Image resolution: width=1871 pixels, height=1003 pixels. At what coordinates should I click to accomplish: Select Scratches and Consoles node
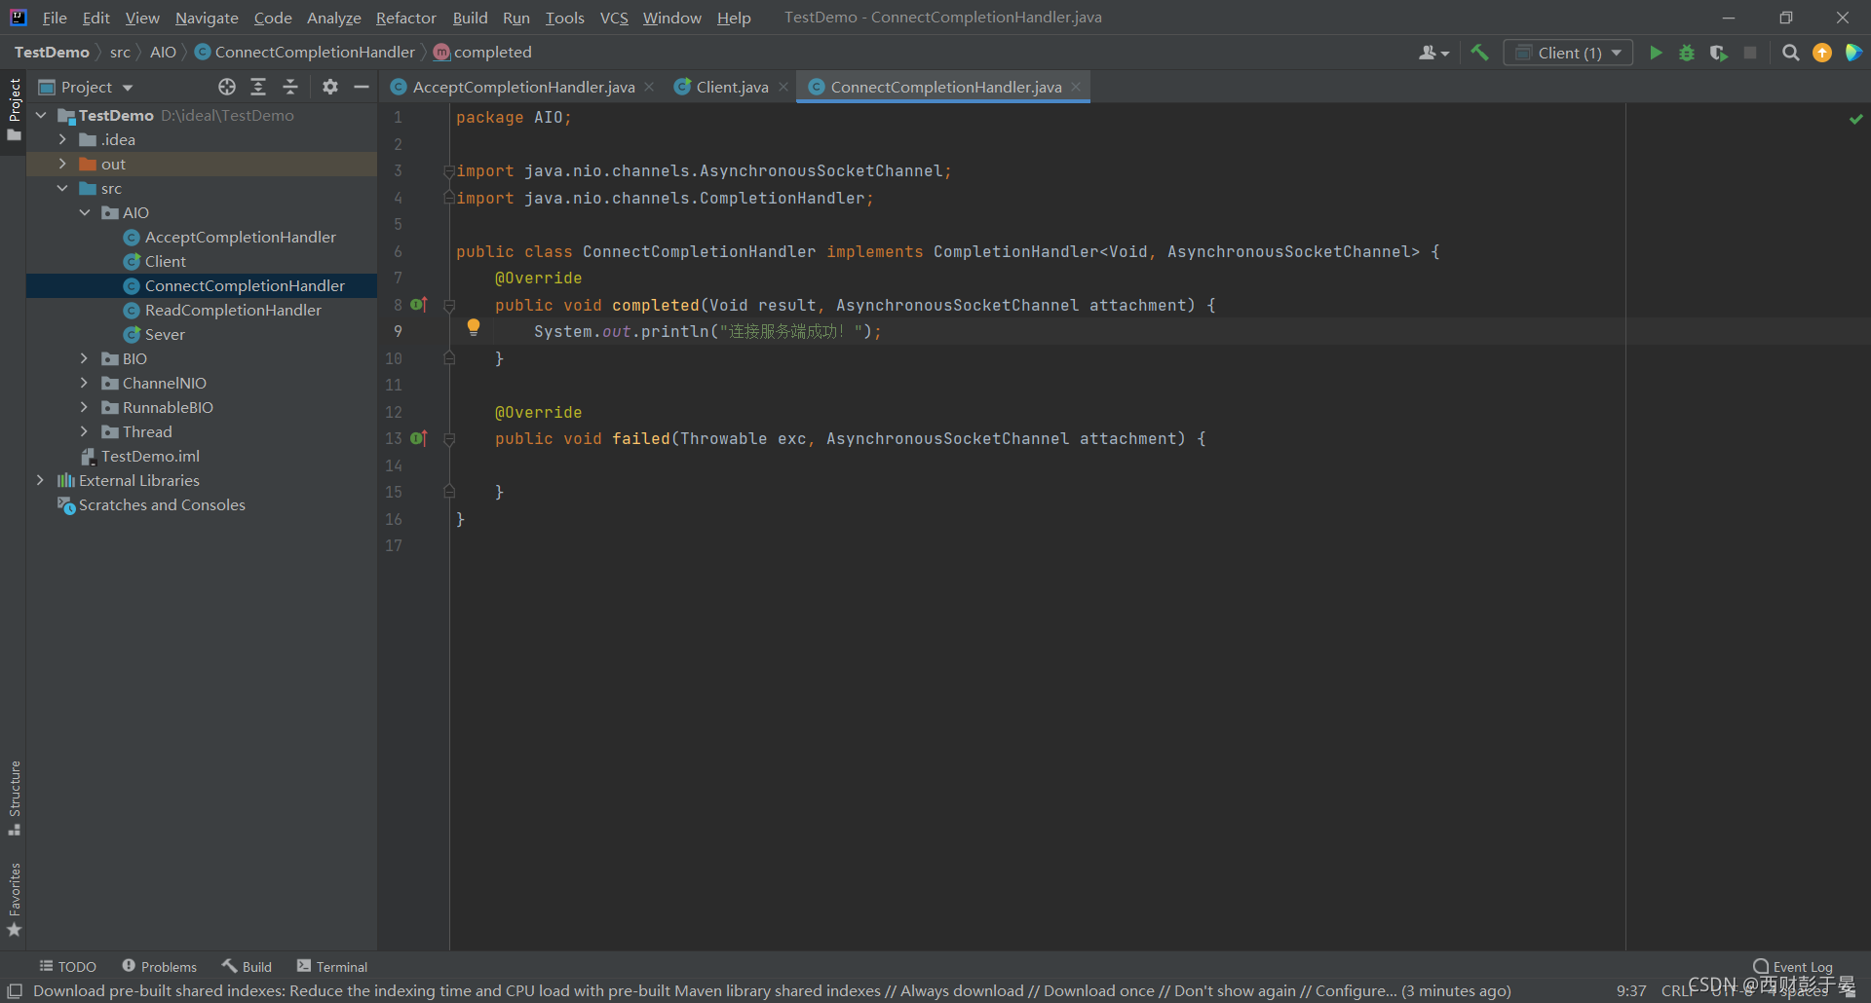coord(162,504)
